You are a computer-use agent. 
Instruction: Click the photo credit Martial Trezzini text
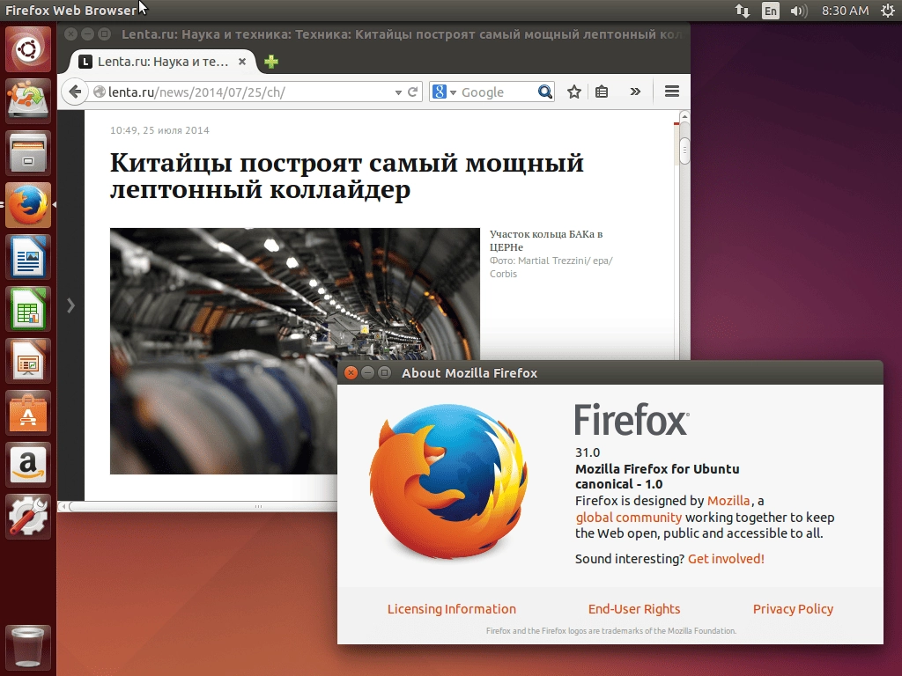551,267
